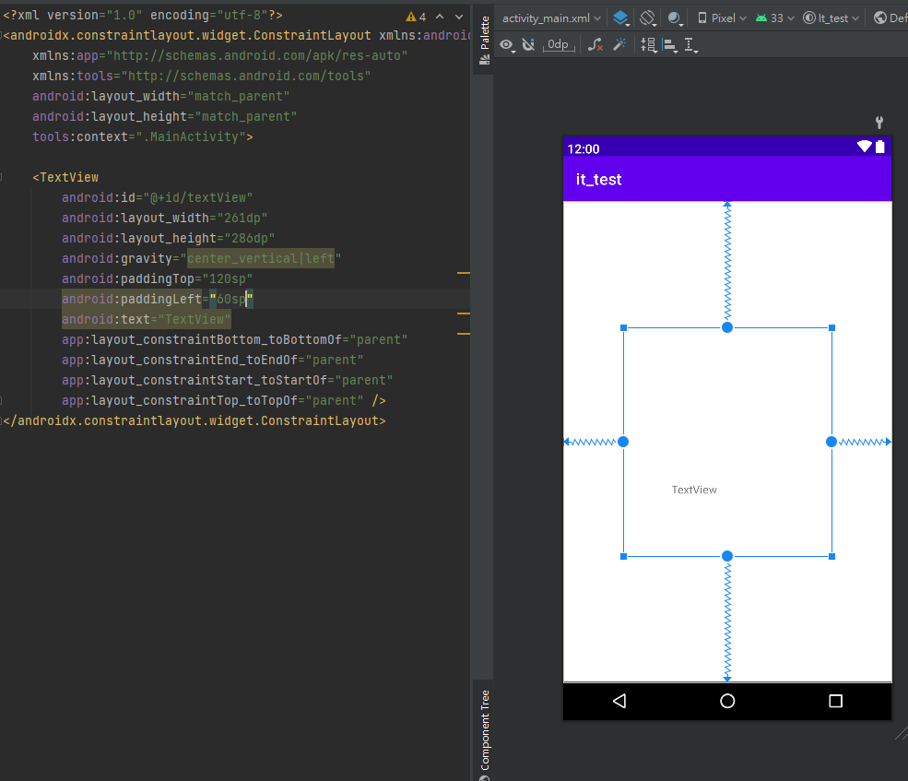
Task: Open the It_test theme dropdown
Action: [831, 18]
